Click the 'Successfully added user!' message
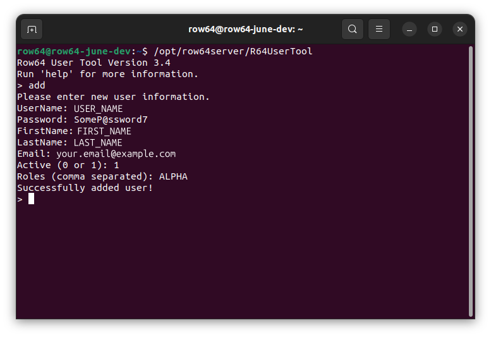The height and width of the screenshot is (337, 491). (x=85, y=188)
